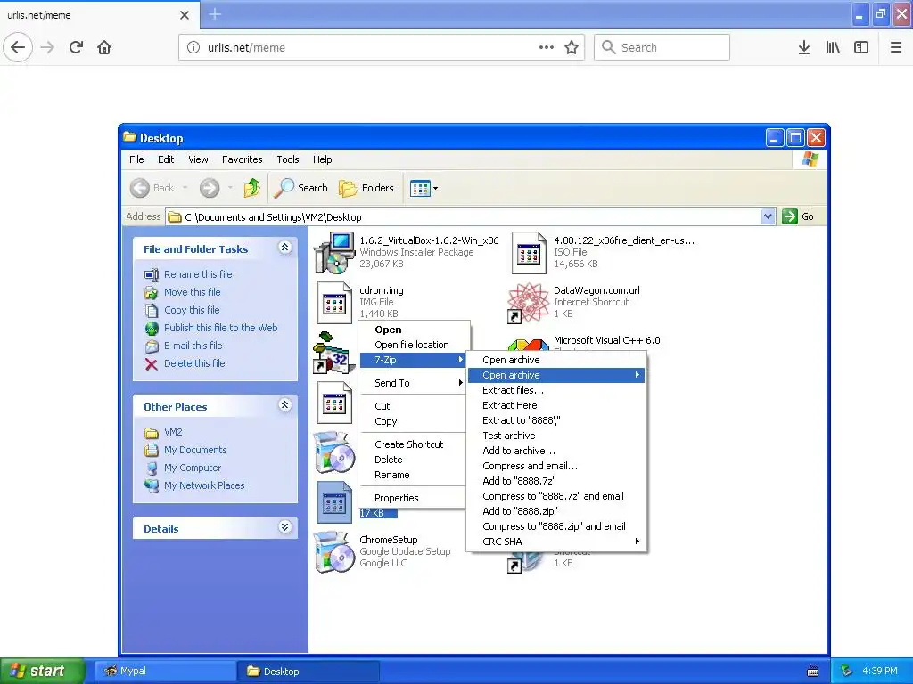Open the Back history dropdown arrow

tap(185, 188)
